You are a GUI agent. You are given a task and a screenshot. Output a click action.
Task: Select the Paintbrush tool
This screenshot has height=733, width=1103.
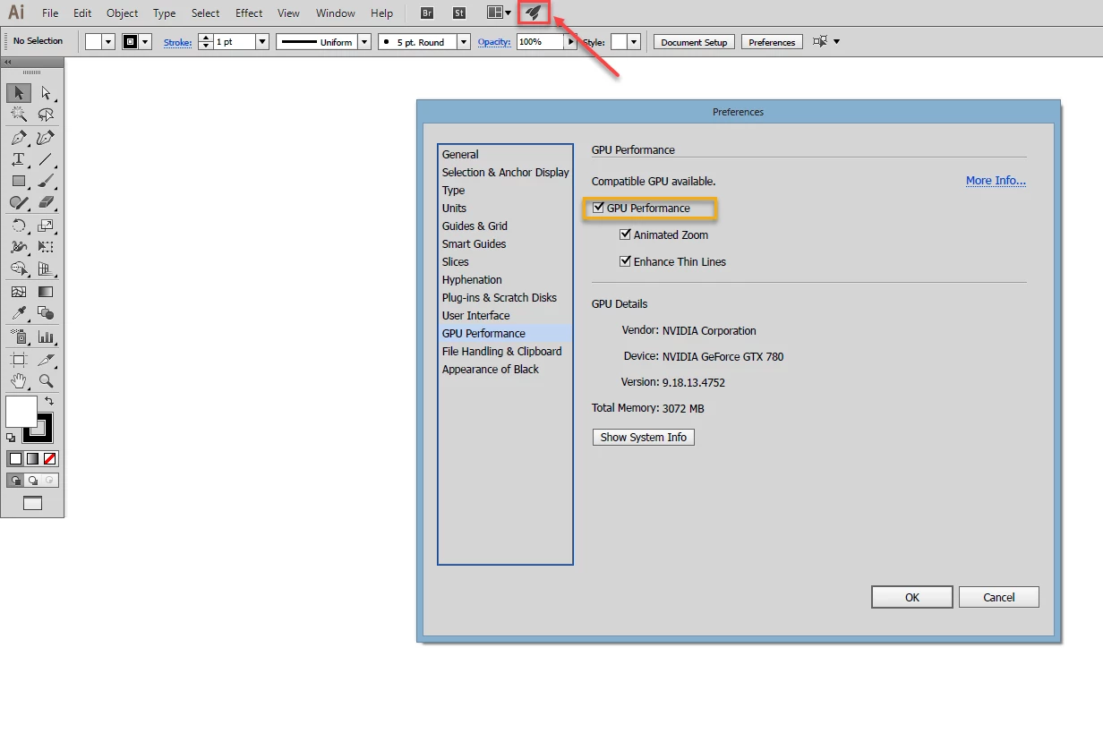(x=46, y=181)
